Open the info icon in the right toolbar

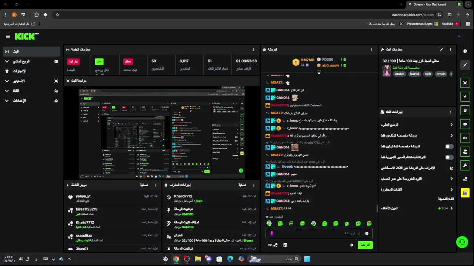tap(465, 51)
